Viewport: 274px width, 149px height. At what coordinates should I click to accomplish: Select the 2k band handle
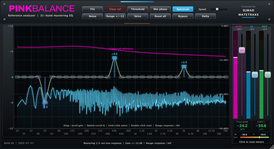[156, 77]
